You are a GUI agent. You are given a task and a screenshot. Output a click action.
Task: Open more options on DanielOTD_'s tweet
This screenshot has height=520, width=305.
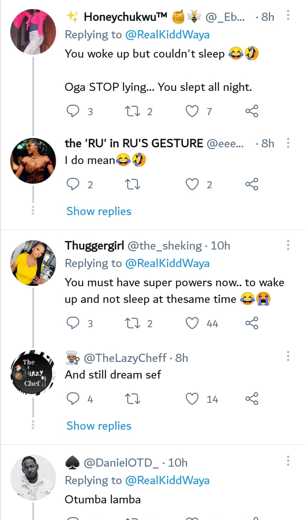click(x=288, y=460)
